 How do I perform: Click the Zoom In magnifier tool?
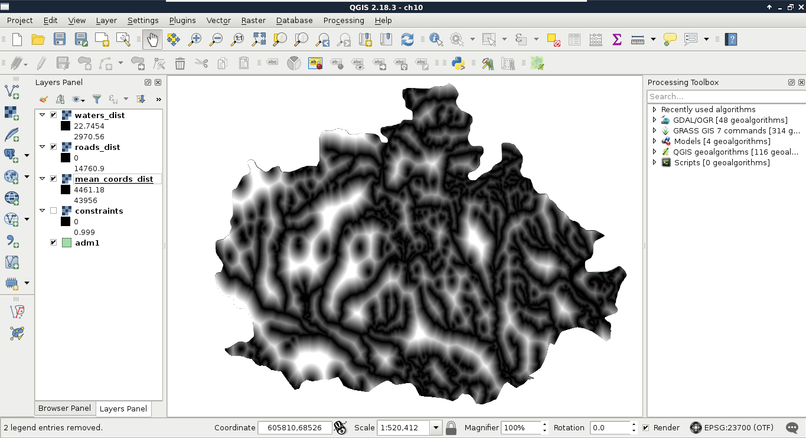[x=195, y=40]
